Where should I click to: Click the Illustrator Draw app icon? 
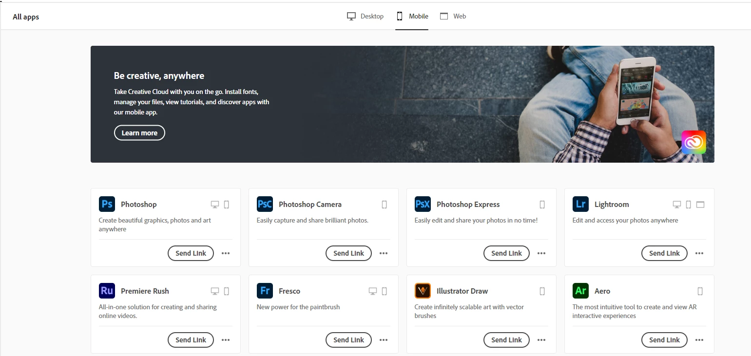point(423,291)
